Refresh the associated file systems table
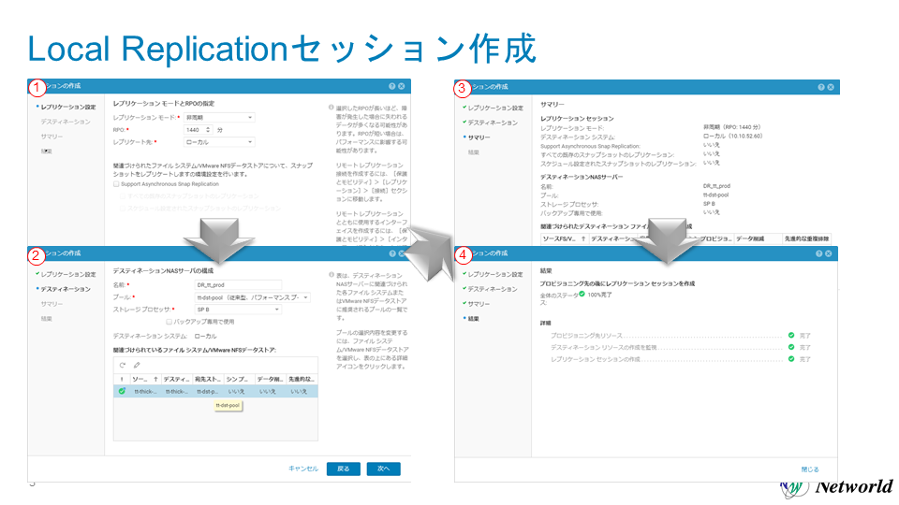The height and width of the screenshot is (505, 899). pyautogui.click(x=122, y=365)
